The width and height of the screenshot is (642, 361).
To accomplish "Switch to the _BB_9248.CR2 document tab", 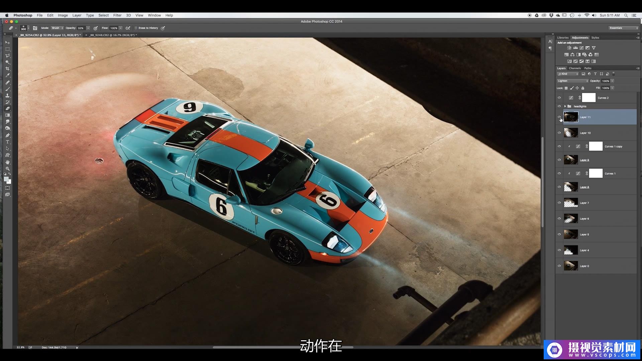I will pyautogui.click(x=113, y=35).
